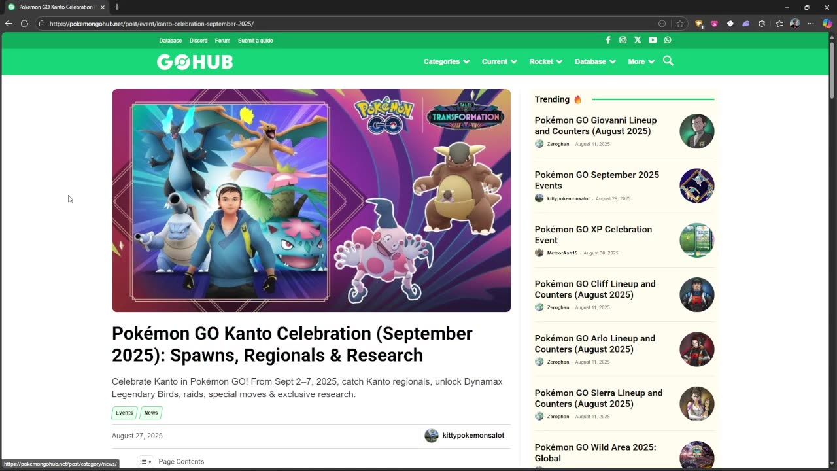
Task: Click the Page Contents label
Action: [x=181, y=462]
